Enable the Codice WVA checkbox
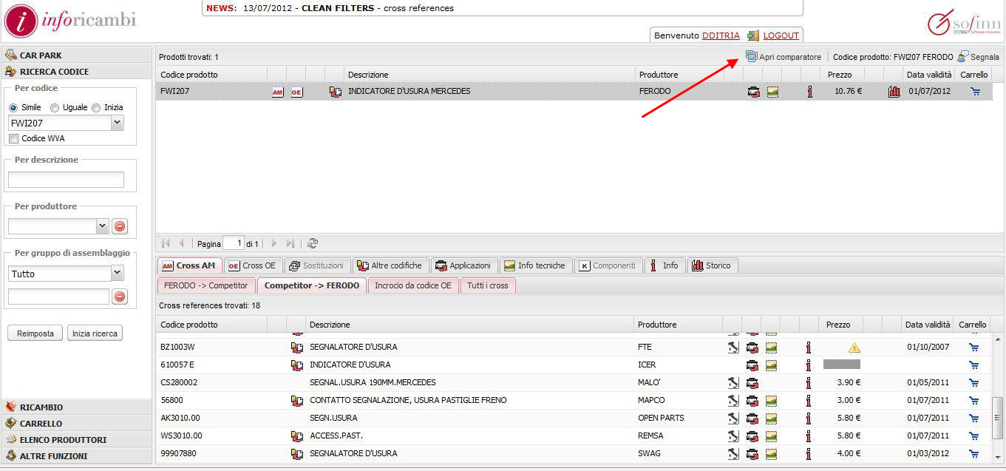 (x=13, y=138)
